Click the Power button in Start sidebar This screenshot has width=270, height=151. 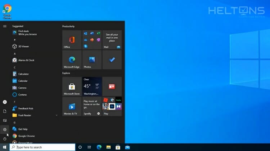pos(5,139)
